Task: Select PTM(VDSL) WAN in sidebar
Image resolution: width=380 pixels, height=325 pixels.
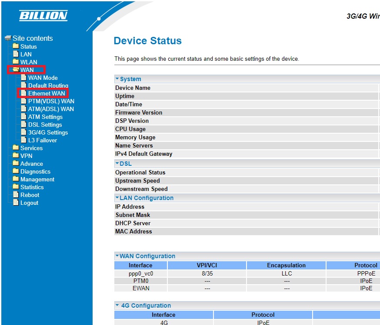Action: pyautogui.click(x=51, y=101)
